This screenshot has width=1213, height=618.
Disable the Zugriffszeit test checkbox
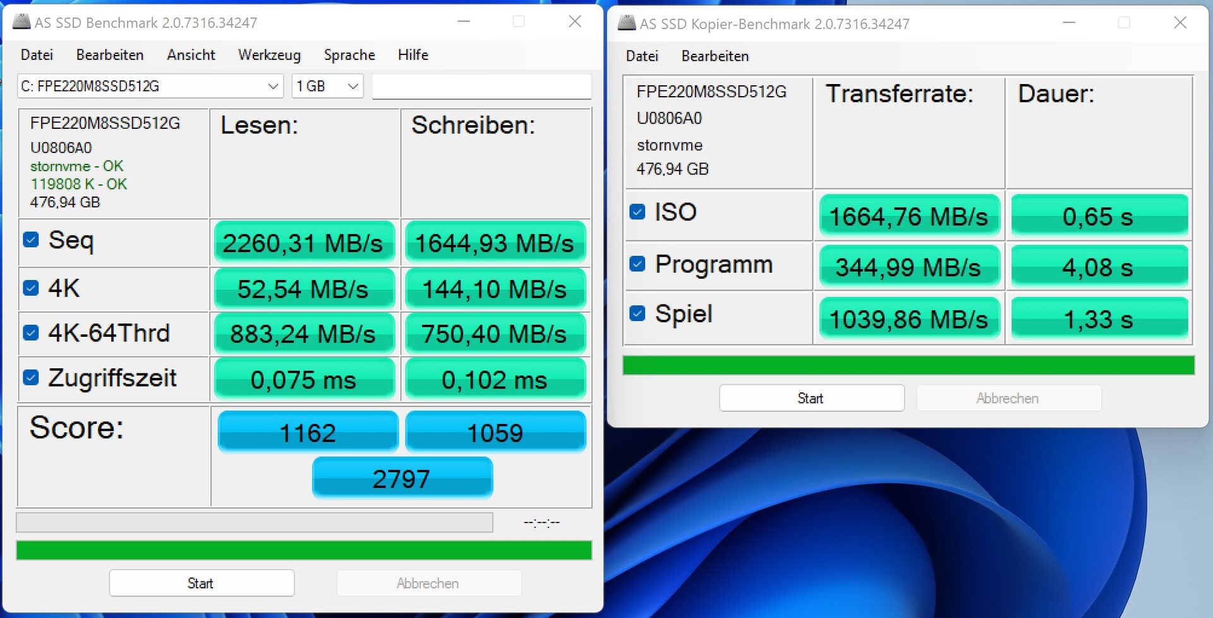(x=31, y=377)
